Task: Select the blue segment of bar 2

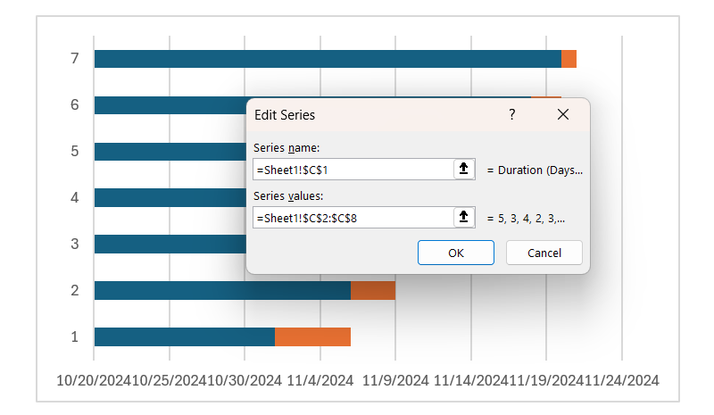Action: [x=222, y=290]
